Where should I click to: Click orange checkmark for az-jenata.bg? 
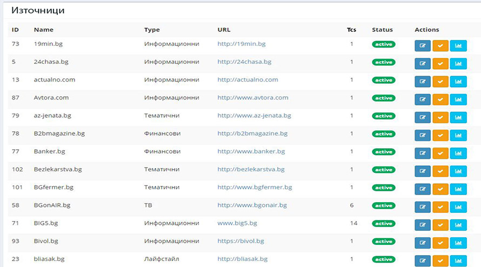pyautogui.click(x=440, y=117)
